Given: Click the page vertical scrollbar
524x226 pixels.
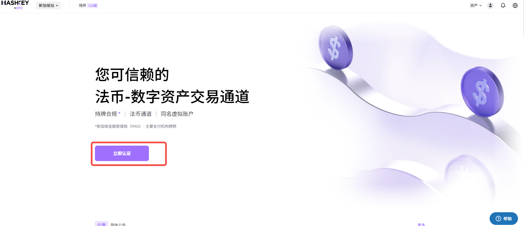Looking at the screenshot, I should [x=523, y=18].
